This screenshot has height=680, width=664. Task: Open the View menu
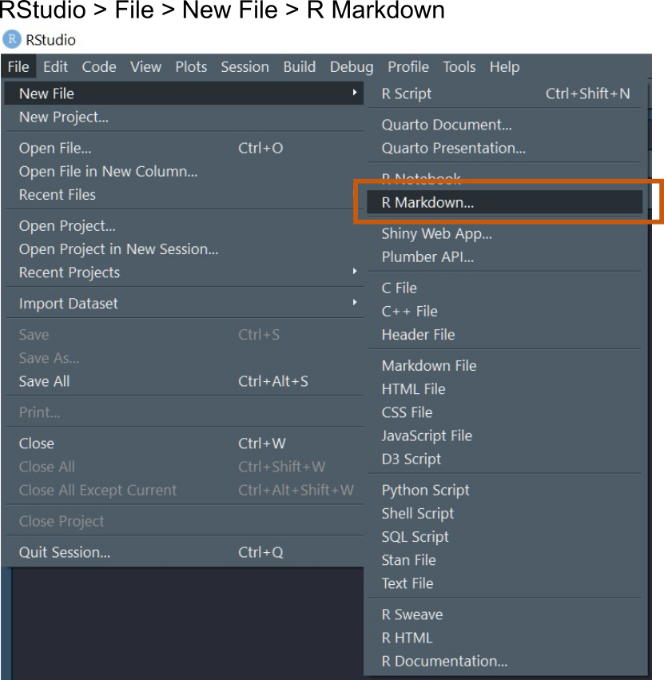pos(145,67)
